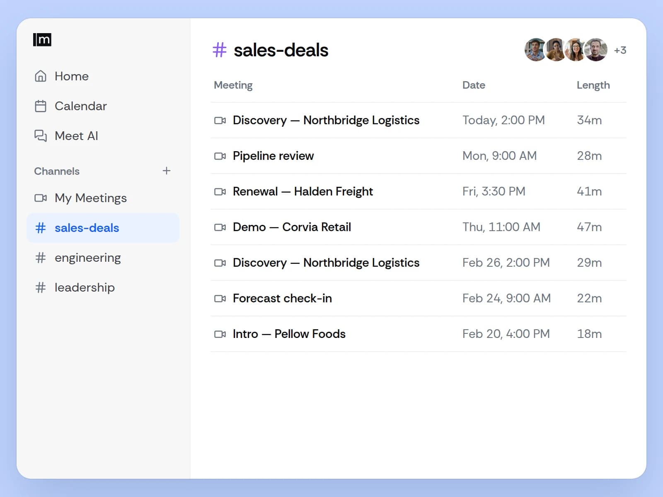The image size is (663, 497).
Task: Click the 41m length value
Action: pyautogui.click(x=589, y=191)
